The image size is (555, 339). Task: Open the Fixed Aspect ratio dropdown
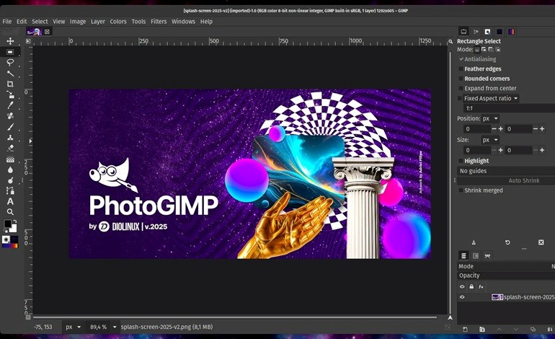tap(491, 99)
